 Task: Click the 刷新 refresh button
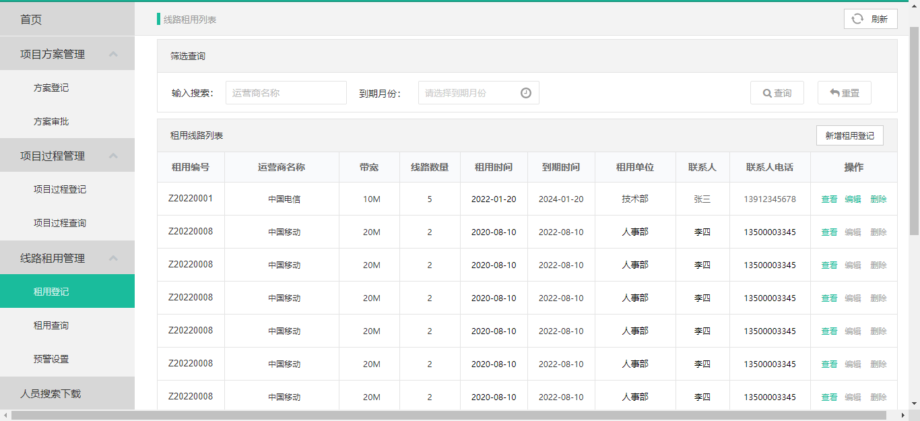click(870, 19)
